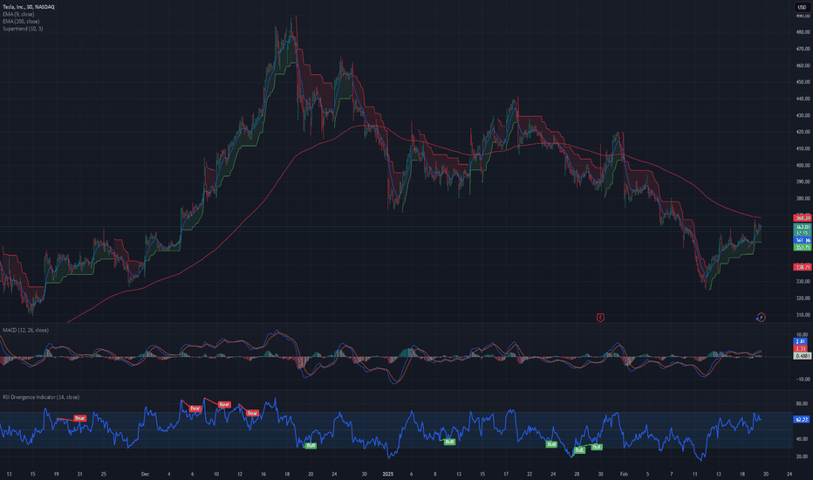Viewport: 813px width, 480px height.
Task: Click the 2025 label on time axis
Action: pos(388,474)
